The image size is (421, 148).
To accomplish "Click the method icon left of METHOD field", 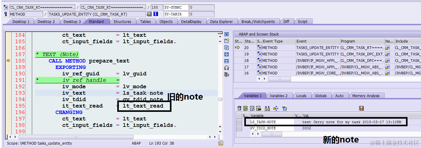I will (x=6, y=14).
